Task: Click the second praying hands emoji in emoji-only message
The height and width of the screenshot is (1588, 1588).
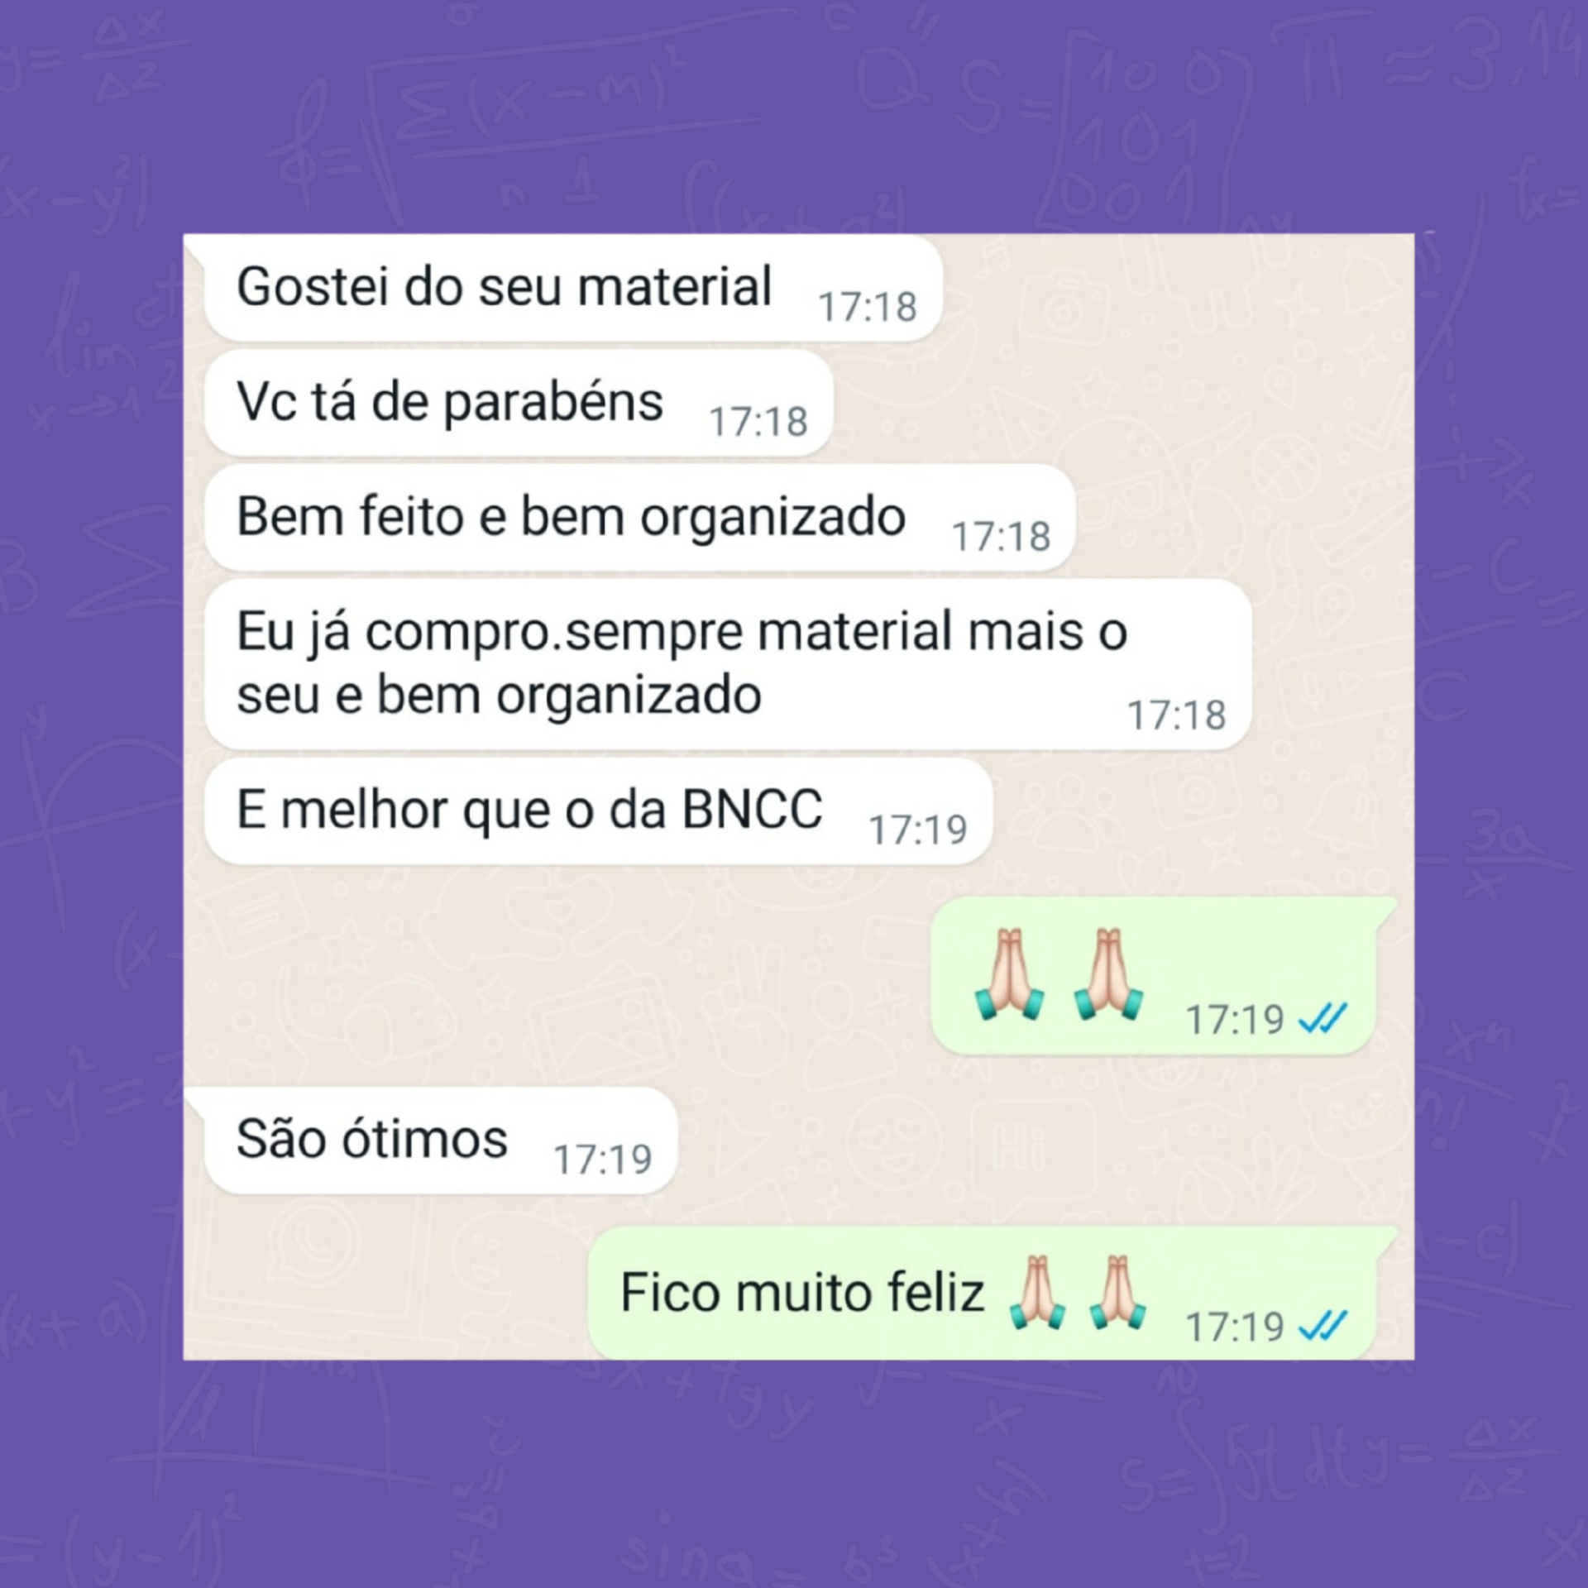Action: pyautogui.click(x=1108, y=973)
